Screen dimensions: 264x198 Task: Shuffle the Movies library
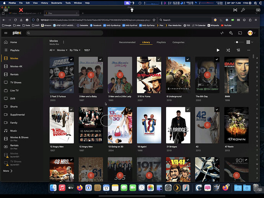(x=228, y=50)
